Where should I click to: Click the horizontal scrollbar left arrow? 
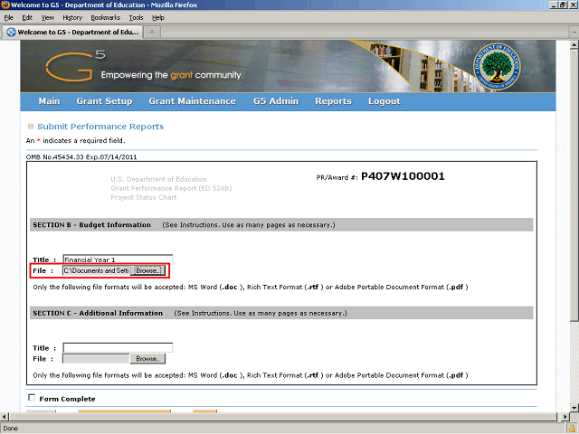click(x=4, y=417)
